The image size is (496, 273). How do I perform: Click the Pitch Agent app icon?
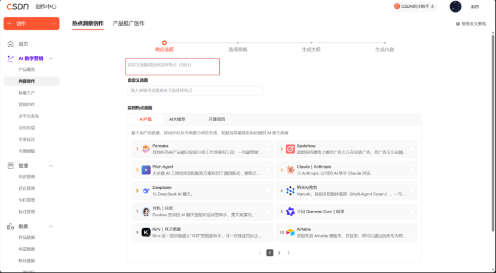[x=146, y=170]
